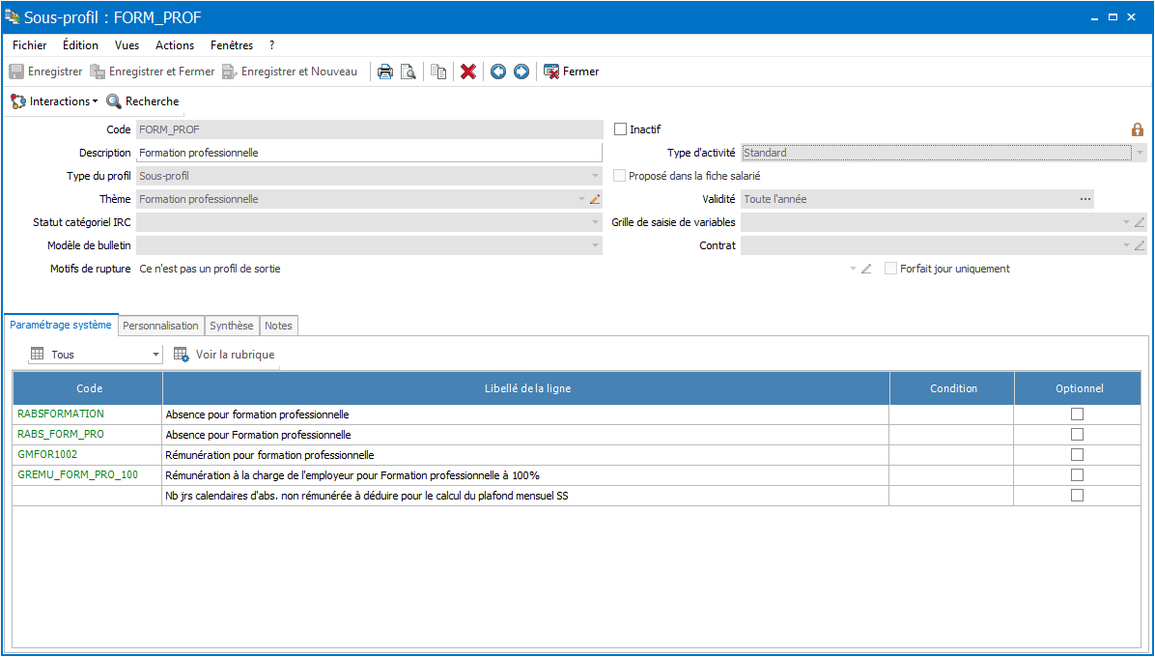Click the Motifs de rupture pencil icon
This screenshot has width=1155, height=657.
point(866,269)
